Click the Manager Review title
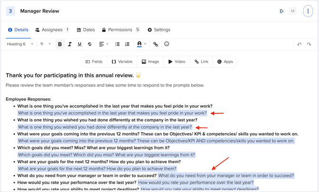This screenshot has height=192, width=319. (x=40, y=11)
